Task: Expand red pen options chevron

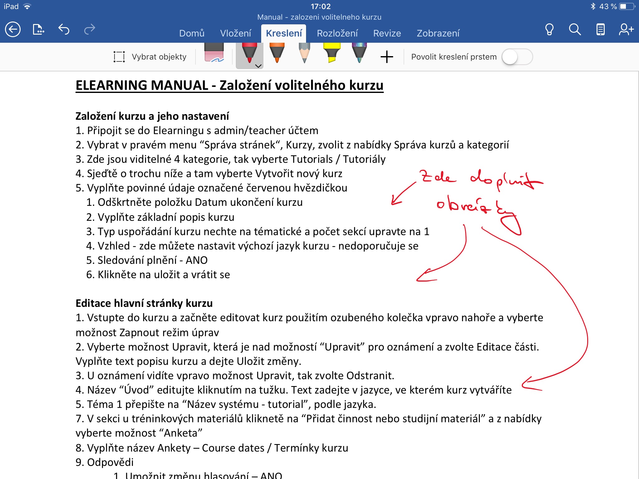Action: (x=258, y=66)
